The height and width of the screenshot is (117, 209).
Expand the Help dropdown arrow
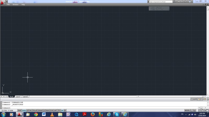[192, 2]
